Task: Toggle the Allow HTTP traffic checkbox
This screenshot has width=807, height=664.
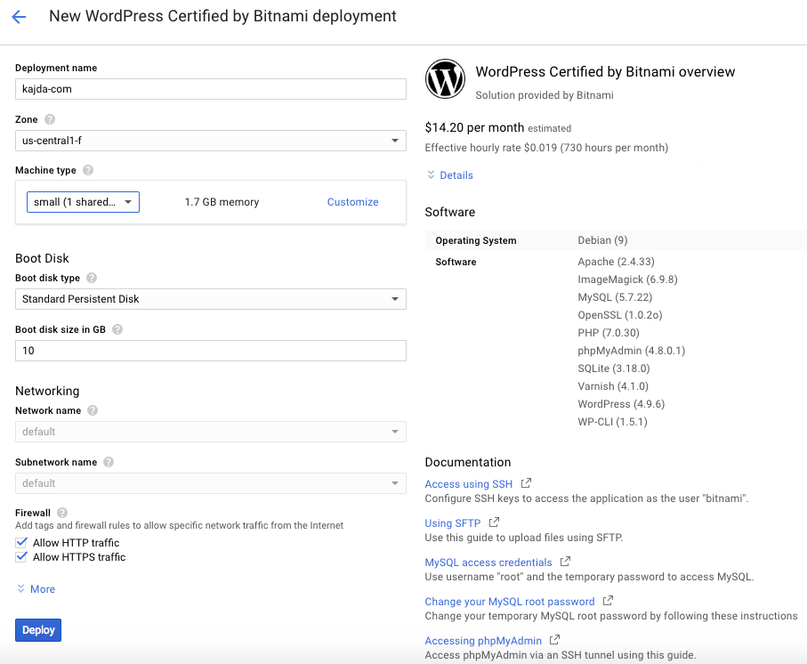Action: pos(21,543)
